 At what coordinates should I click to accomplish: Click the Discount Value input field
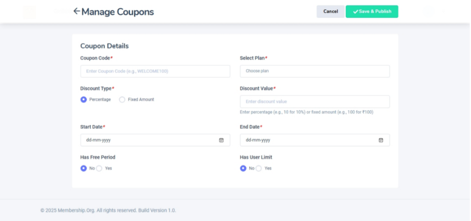coord(314,101)
